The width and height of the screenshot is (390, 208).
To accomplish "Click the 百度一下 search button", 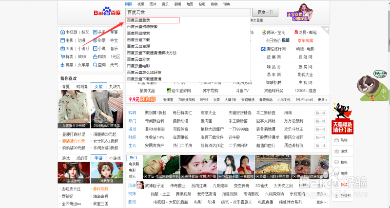I will click(265, 12).
